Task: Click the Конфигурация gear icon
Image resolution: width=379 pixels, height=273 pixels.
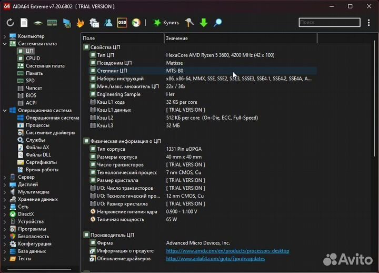Action: click(x=13, y=244)
